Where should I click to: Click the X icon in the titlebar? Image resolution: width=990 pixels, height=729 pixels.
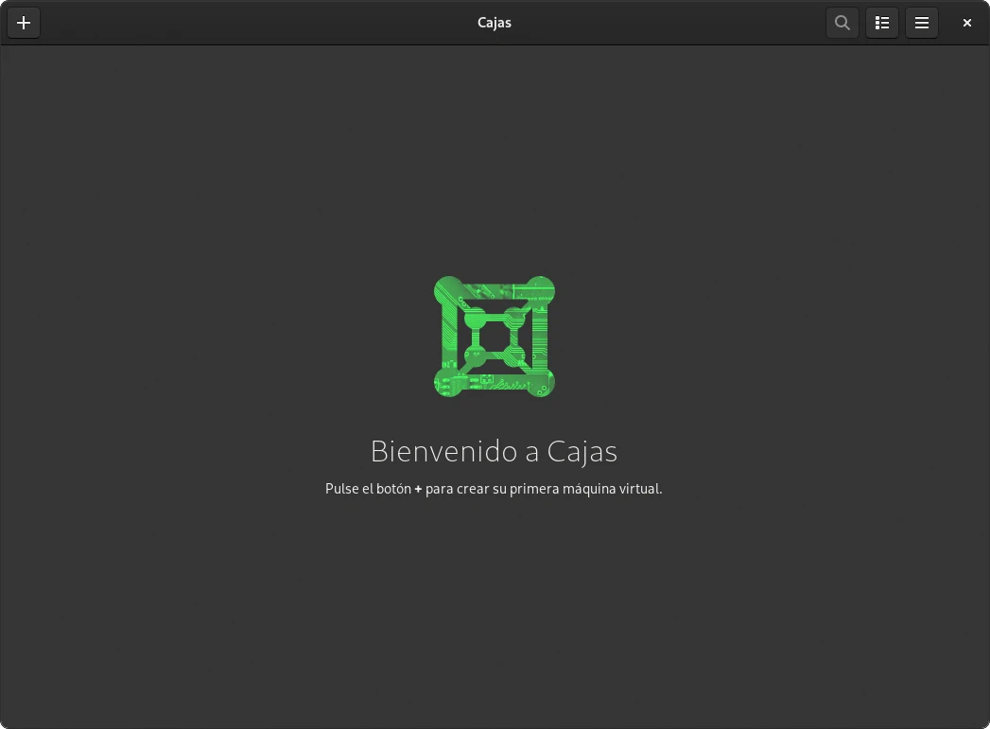(x=966, y=23)
